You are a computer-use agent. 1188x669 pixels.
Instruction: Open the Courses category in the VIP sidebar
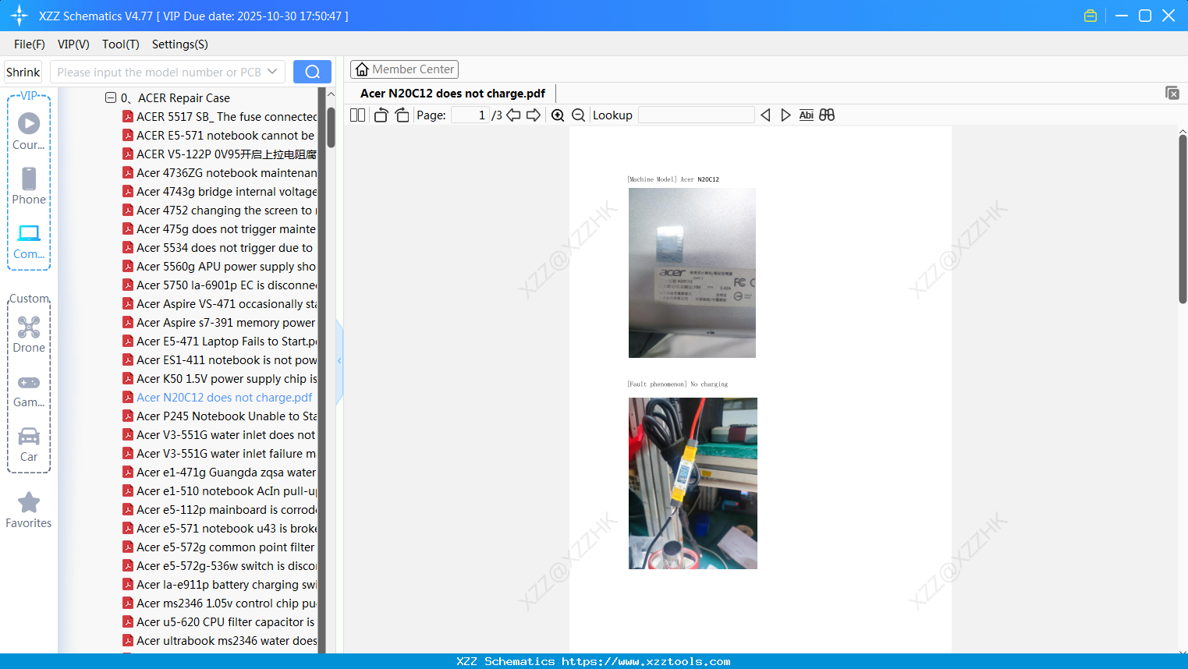pos(29,131)
